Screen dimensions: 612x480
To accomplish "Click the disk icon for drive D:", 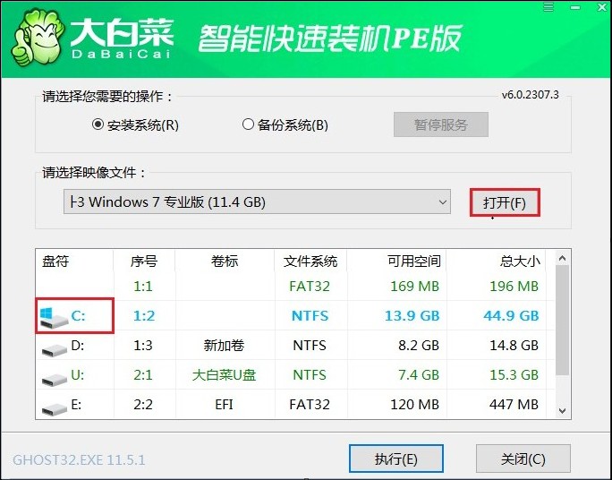I will tap(53, 347).
